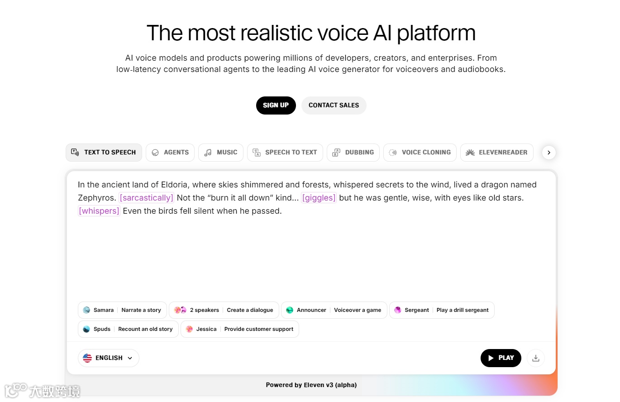Click the SIGN UP button
The width and height of the screenshot is (620, 402).
coord(276,105)
